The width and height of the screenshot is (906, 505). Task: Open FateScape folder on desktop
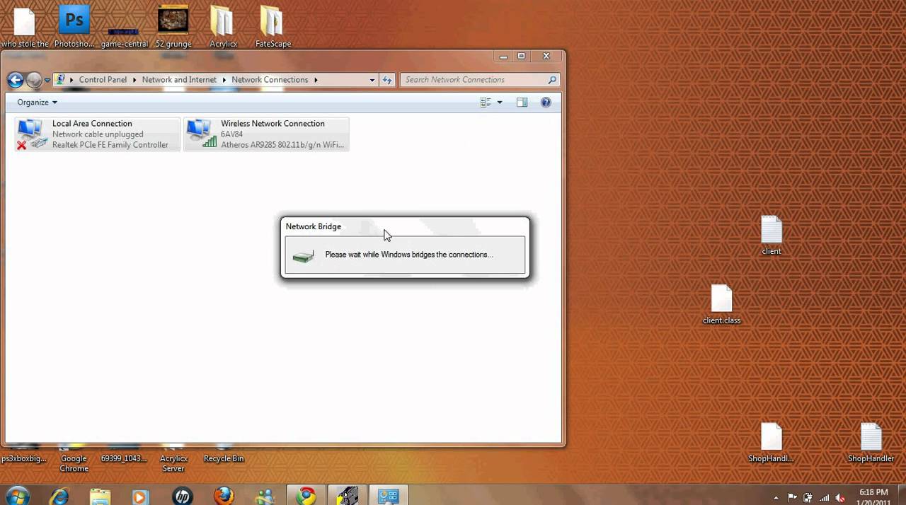(x=273, y=27)
